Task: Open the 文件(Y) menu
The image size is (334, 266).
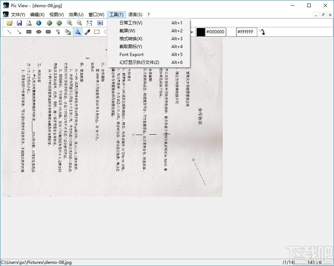Action: pos(18,14)
